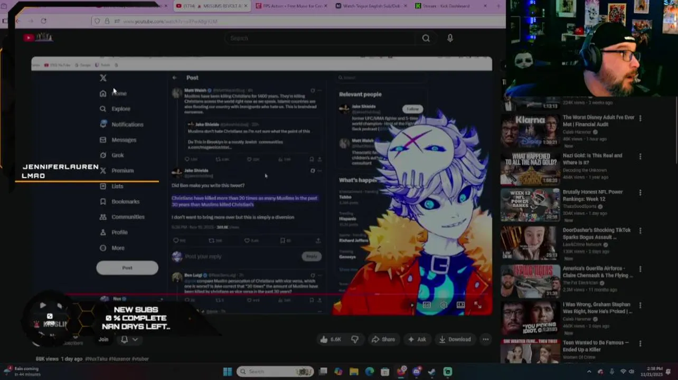Click in the YouTube search field
Viewport: 678px width, 380px height.
pos(320,38)
